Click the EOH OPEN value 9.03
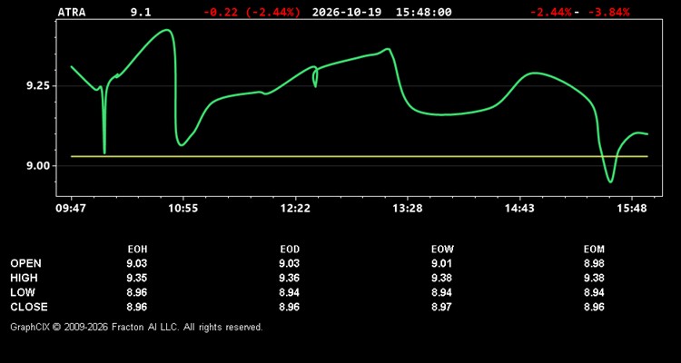 pos(137,263)
